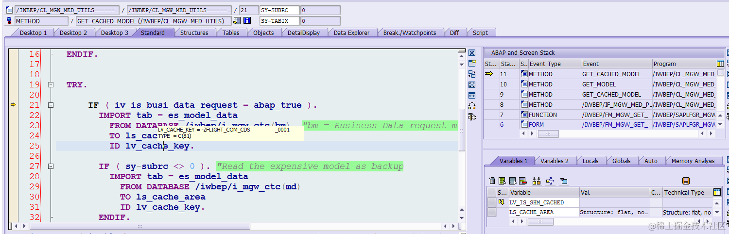
Task: Click the yellow boxes with arrows icon in Variables toolbar
Action: click(x=537, y=181)
